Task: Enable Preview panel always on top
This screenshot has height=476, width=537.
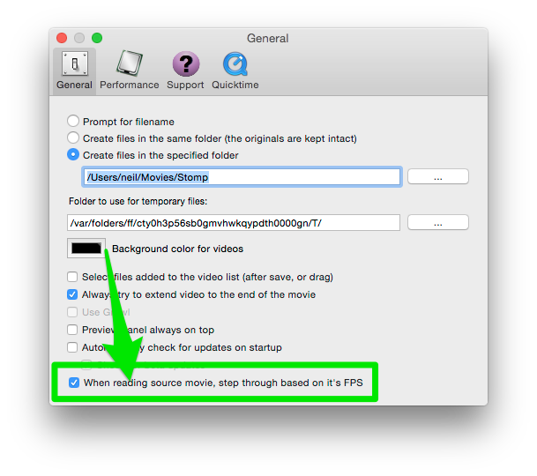Action: tap(72, 330)
